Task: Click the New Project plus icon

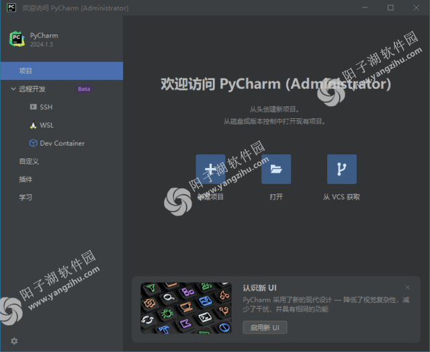Action: click(210, 169)
